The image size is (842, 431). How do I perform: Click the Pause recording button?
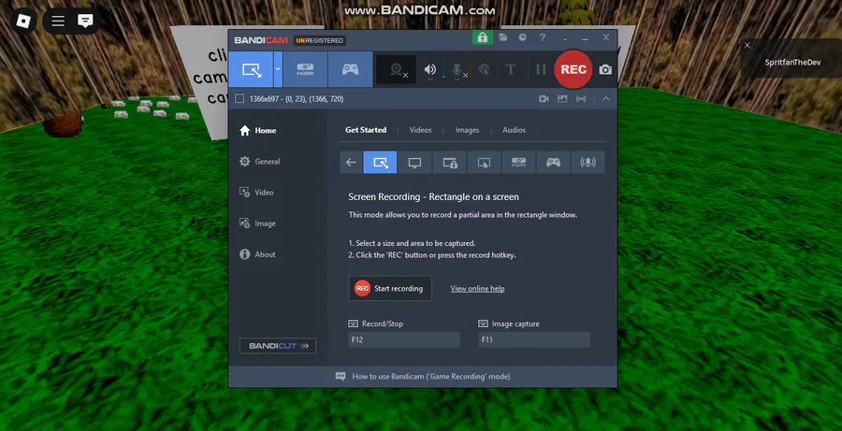pos(541,69)
